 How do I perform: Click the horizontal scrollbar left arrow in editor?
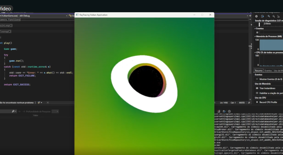48,103
